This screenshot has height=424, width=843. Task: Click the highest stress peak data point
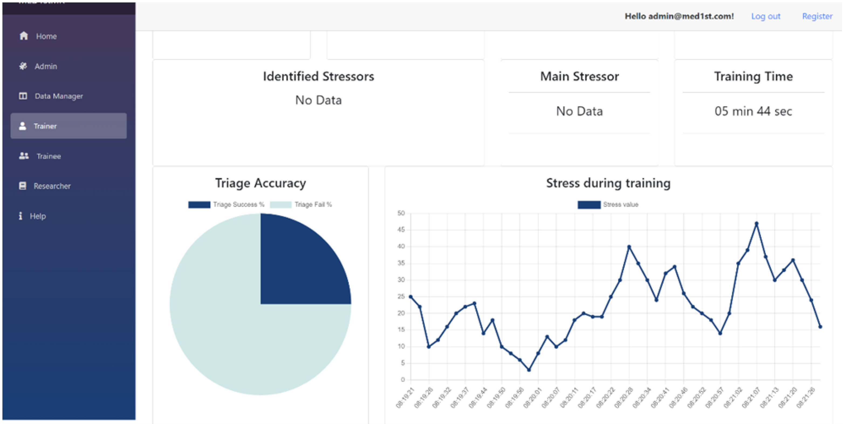click(757, 224)
